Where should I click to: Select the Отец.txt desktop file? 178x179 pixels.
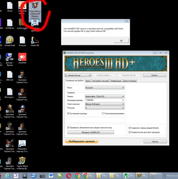pyautogui.click(x=22, y=41)
